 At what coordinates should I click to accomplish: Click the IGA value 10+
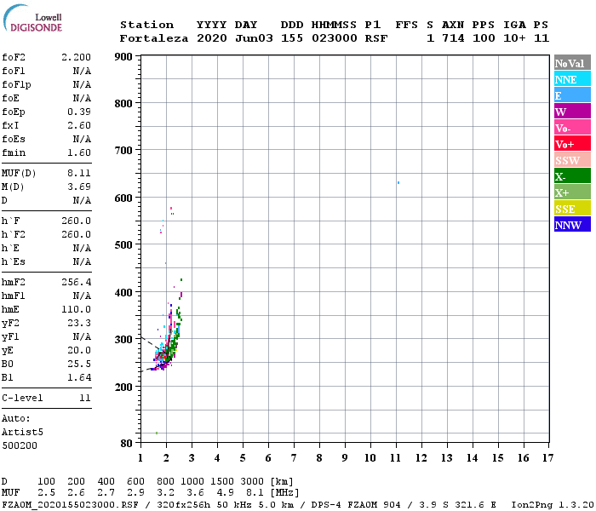[x=514, y=38]
